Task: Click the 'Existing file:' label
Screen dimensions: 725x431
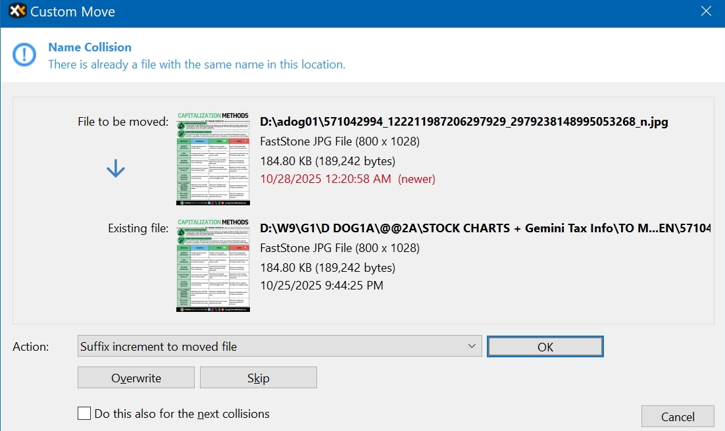Action: [x=138, y=228]
